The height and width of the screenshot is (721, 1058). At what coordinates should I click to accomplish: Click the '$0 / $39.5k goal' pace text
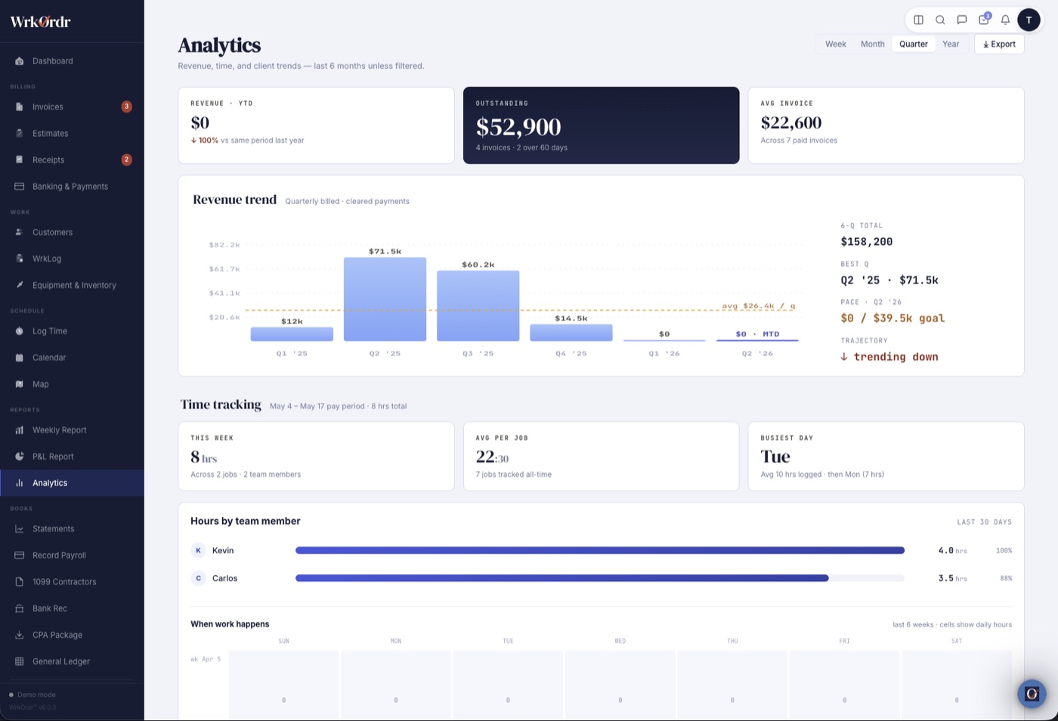coord(892,318)
